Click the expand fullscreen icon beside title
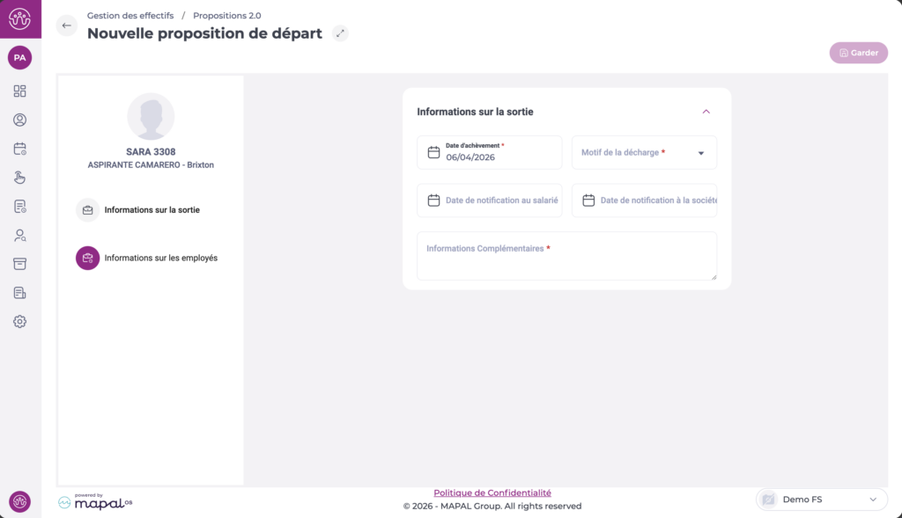This screenshot has height=518, width=902. coord(341,33)
